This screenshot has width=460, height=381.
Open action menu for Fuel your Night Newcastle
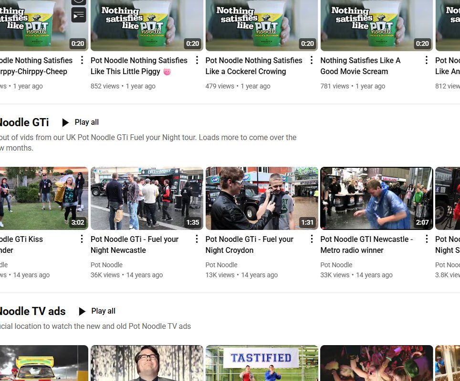tap(197, 239)
